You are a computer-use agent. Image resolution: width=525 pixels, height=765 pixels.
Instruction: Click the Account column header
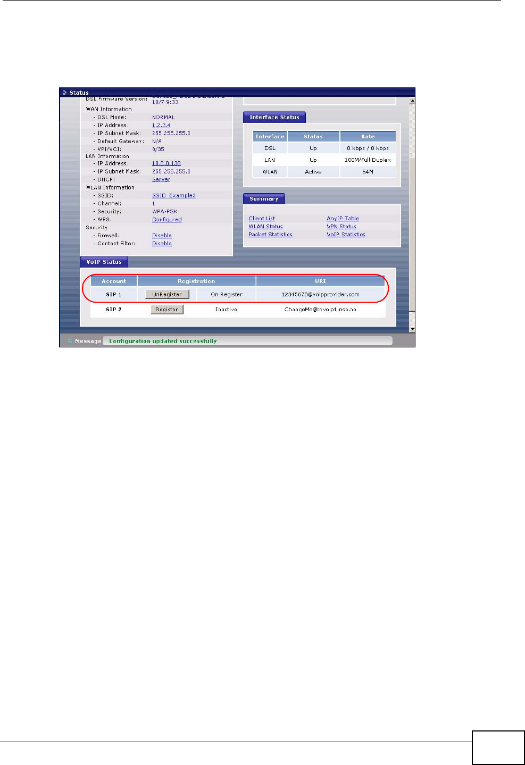[114, 281]
